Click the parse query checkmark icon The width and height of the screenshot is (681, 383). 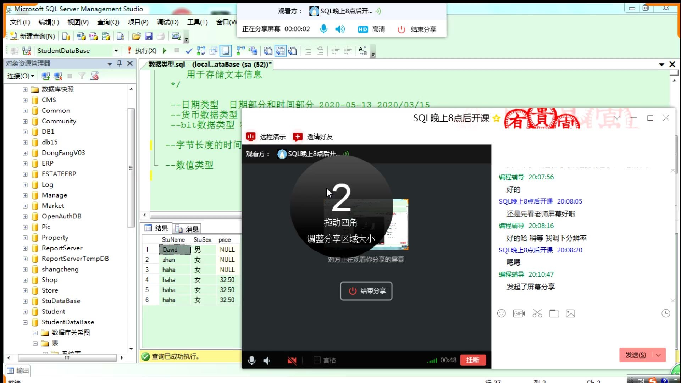coord(189,51)
